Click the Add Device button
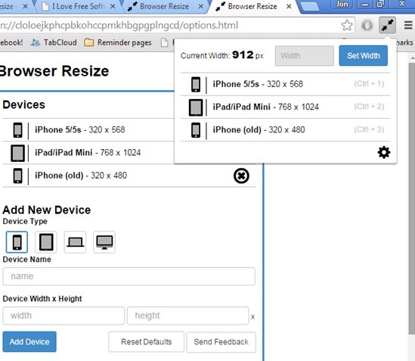 (29, 341)
